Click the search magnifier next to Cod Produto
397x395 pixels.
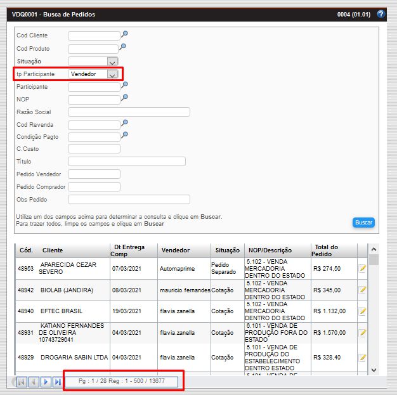(123, 47)
